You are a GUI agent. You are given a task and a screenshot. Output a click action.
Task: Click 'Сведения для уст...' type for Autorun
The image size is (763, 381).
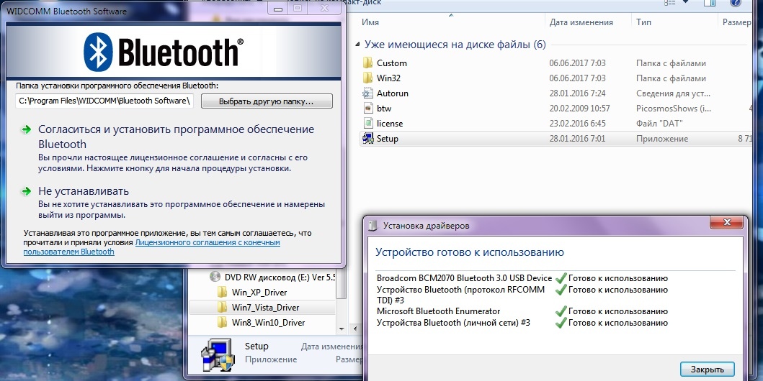pos(674,93)
